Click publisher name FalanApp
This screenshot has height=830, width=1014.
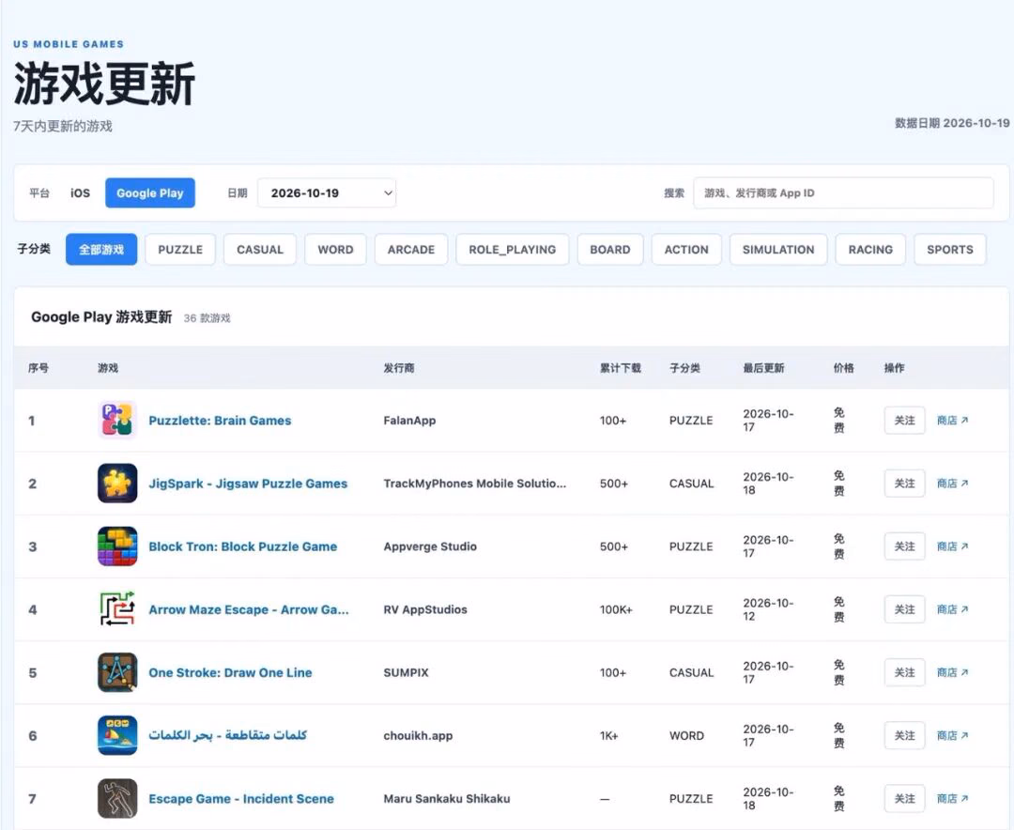(x=409, y=421)
